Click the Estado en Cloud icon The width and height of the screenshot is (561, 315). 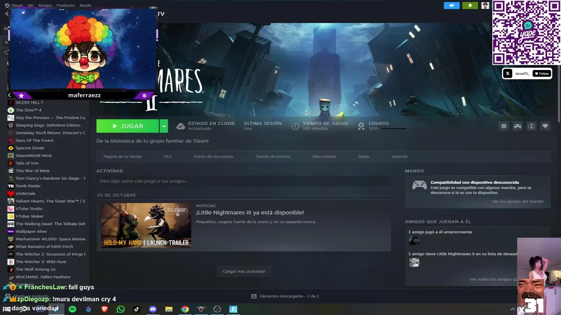pos(181,126)
